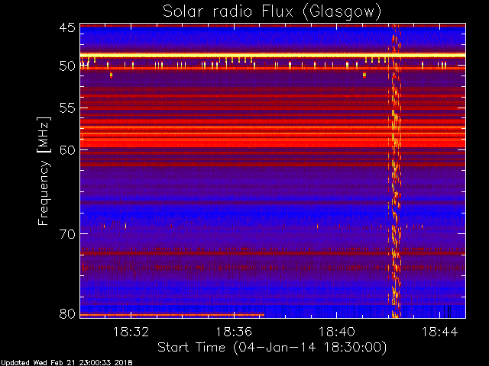
Task: Click the 60 frequency tick label
Action: tap(67, 149)
